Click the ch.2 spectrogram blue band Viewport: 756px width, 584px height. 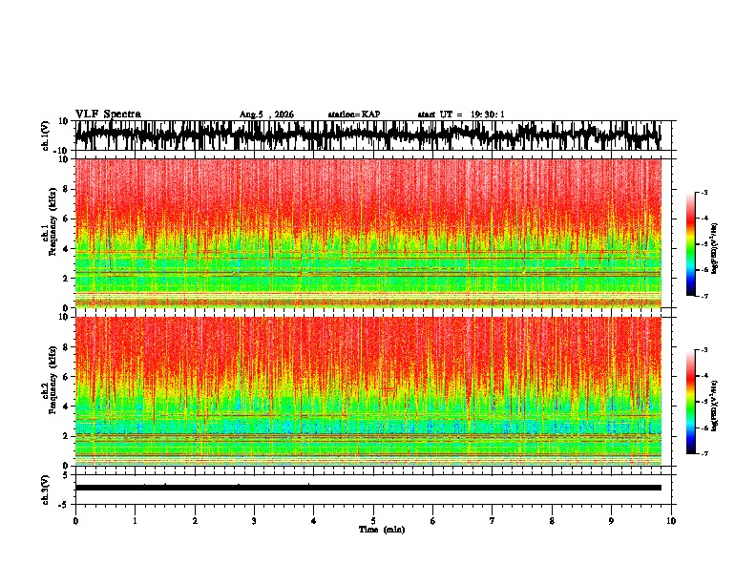coord(367,427)
